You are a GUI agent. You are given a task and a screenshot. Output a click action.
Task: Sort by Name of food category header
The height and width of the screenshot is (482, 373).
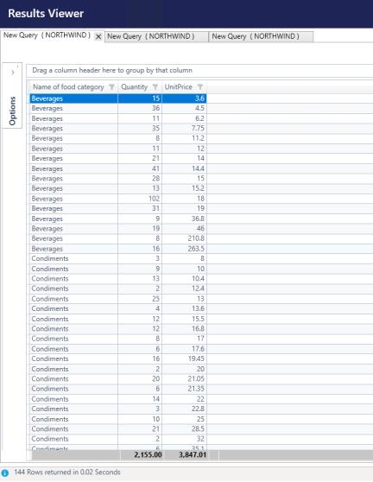pos(68,87)
